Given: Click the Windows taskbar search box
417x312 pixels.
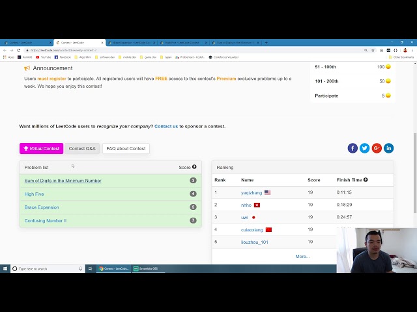Looking at the screenshot, I should pyautogui.click(x=48, y=268).
